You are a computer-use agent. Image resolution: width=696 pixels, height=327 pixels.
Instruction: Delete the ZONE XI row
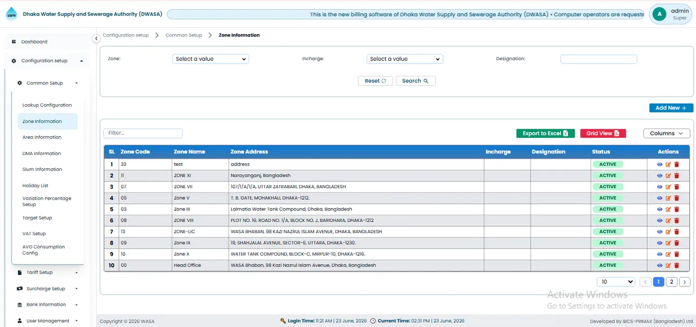coord(677,176)
